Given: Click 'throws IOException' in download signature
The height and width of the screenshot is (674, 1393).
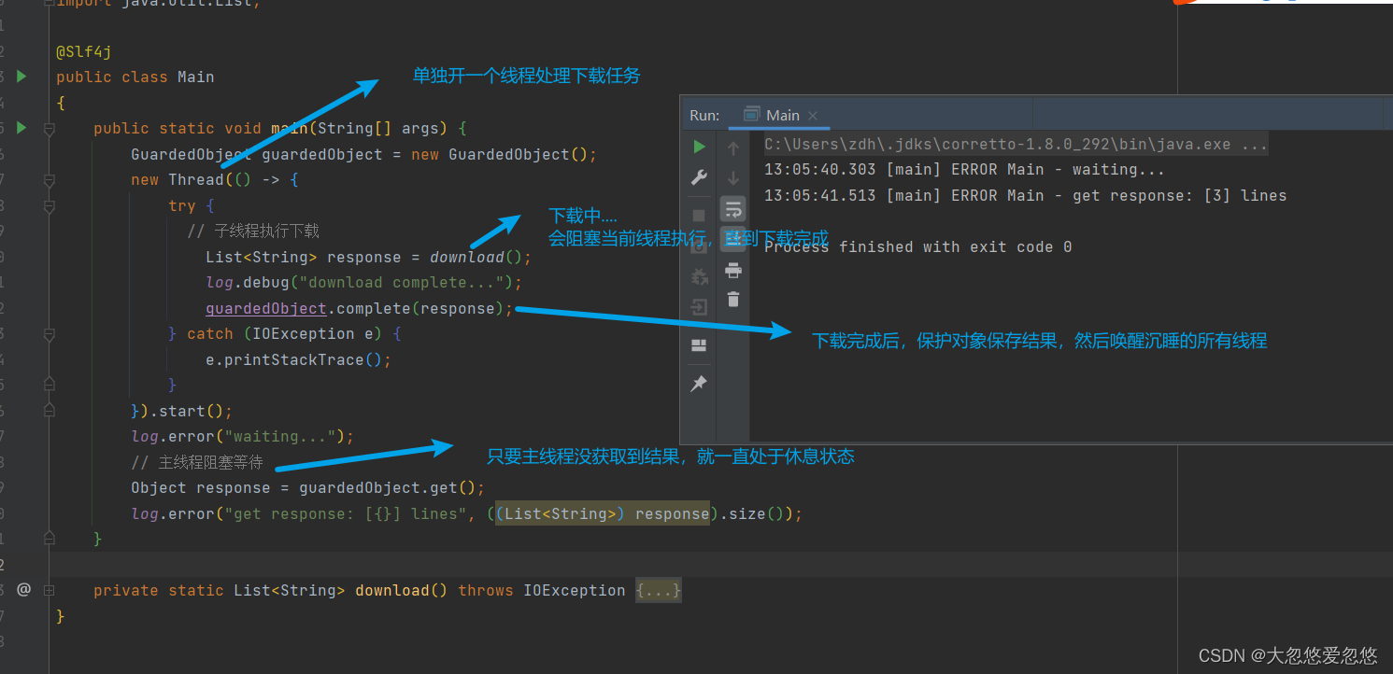Looking at the screenshot, I should [x=542, y=590].
